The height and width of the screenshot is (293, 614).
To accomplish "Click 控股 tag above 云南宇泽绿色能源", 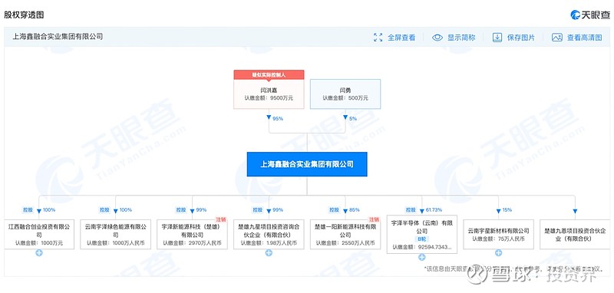I will tap(104, 209).
